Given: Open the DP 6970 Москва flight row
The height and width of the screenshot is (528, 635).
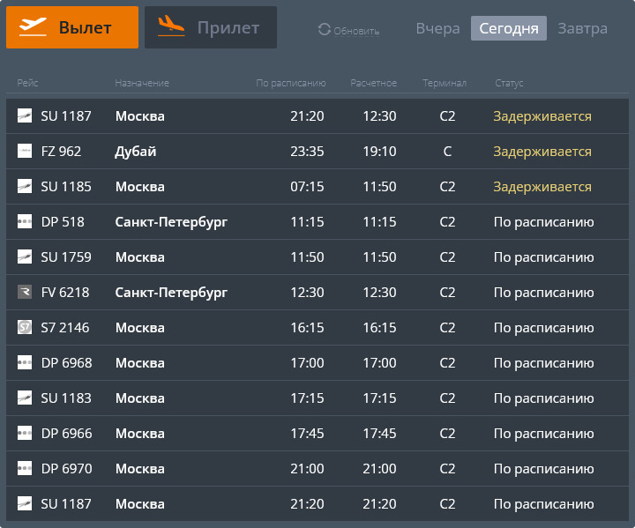Looking at the screenshot, I should (x=317, y=469).
